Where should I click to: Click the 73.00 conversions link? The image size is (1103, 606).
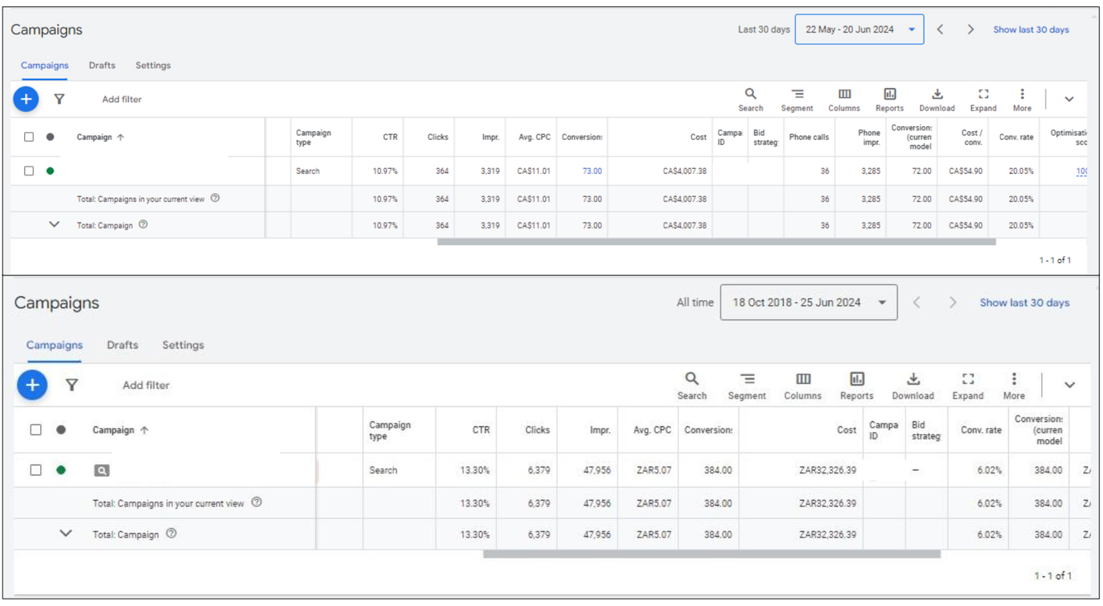click(592, 171)
